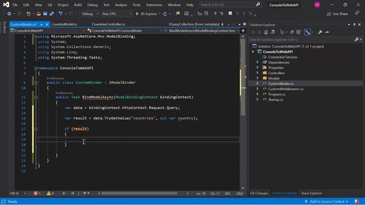Click the Search Solution Explorer input field
The width and height of the screenshot is (365, 205).
click(x=302, y=39)
